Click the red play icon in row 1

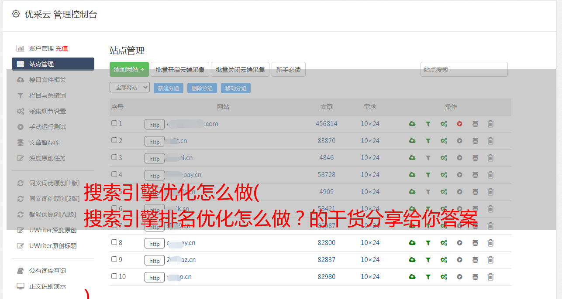click(459, 124)
